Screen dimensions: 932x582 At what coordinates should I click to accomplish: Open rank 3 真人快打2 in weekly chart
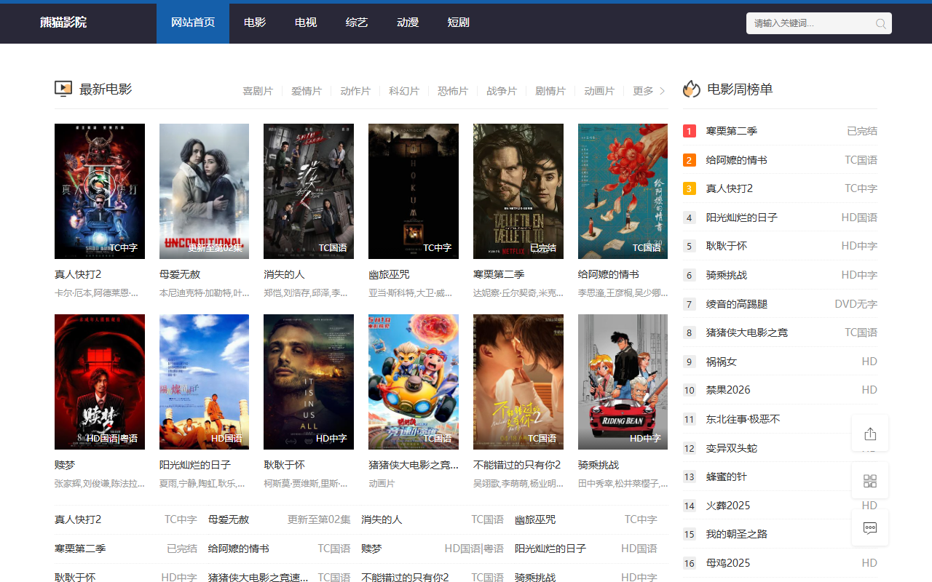click(x=730, y=188)
